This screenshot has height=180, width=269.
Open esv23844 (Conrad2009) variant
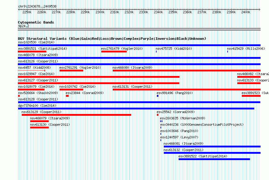click(85, 93)
